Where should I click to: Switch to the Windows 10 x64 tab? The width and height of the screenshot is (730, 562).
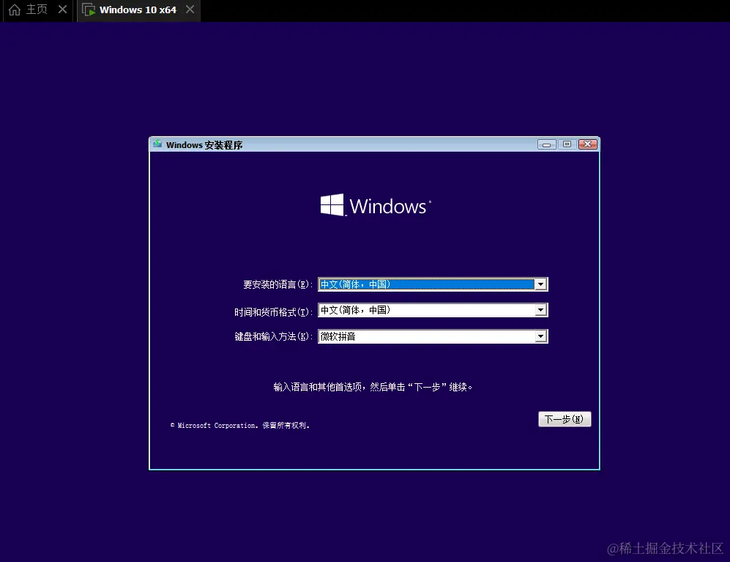138,10
